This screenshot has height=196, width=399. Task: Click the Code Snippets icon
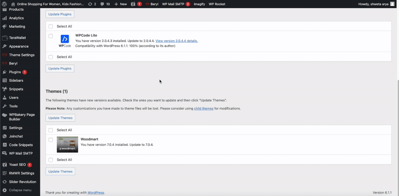point(4,145)
